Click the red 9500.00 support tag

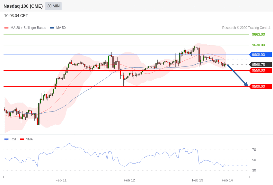(261, 86)
